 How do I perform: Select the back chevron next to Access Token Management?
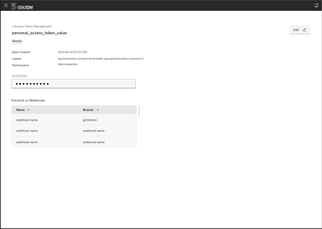12,26
